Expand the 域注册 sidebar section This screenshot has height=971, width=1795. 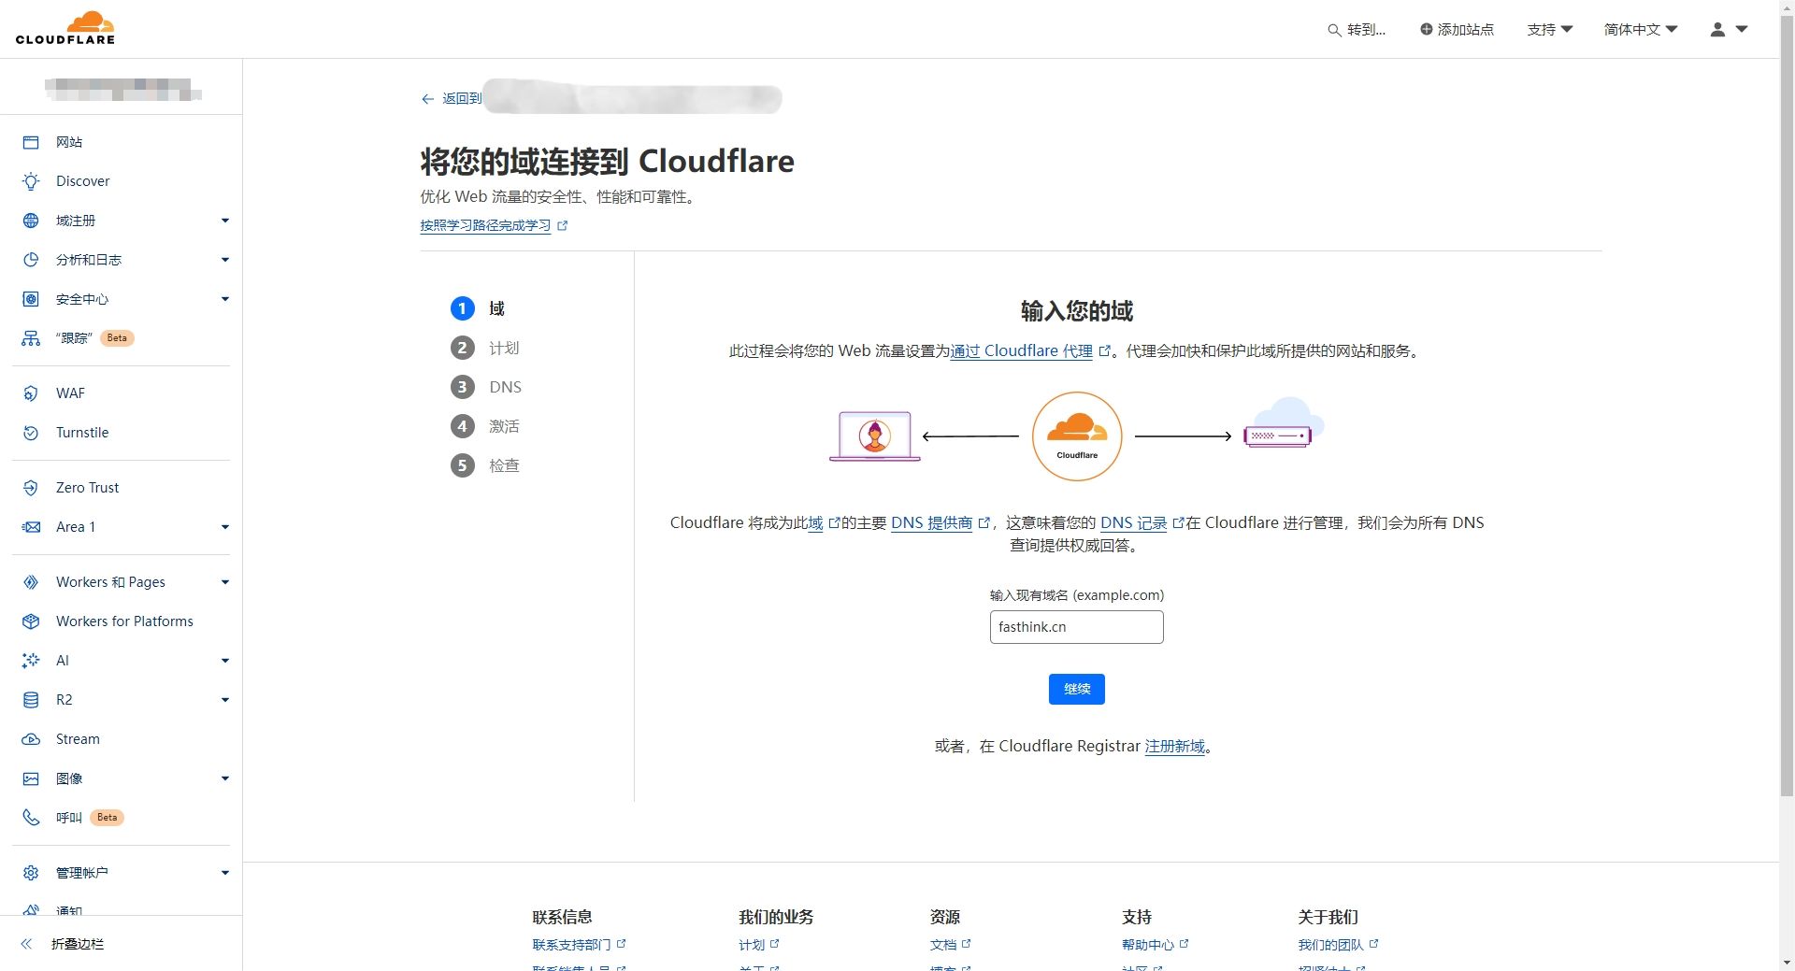(x=224, y=221)
